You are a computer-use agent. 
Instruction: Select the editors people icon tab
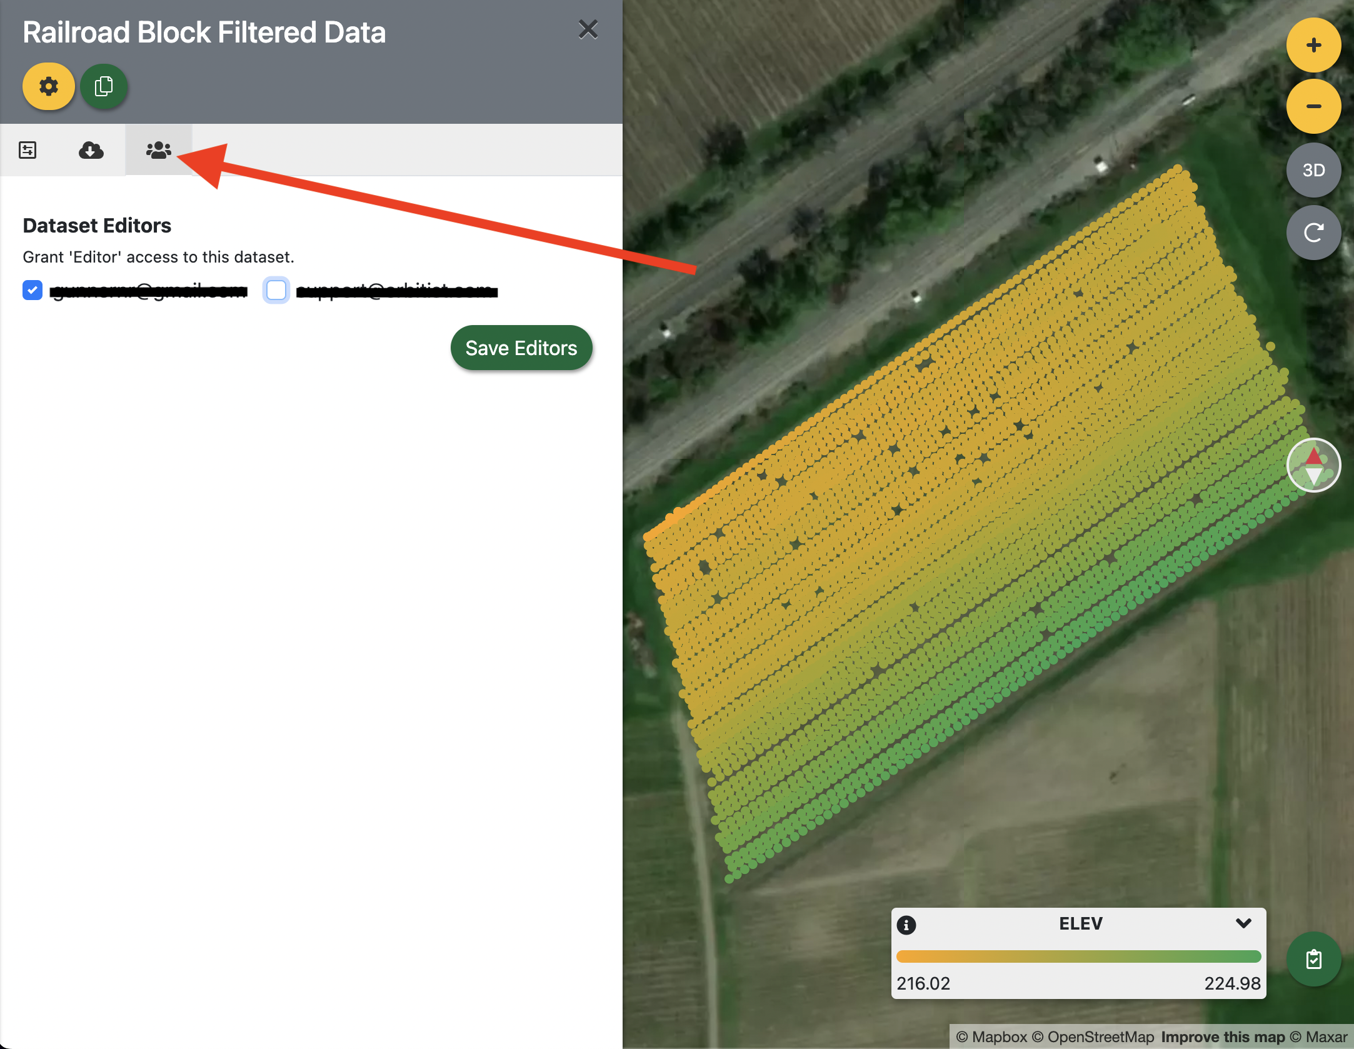pos(158,150)
